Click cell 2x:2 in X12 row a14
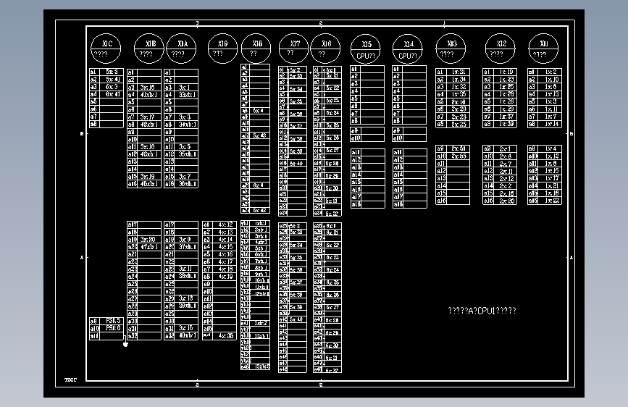The width and height of the screenshot is (628, 407). [x=506, y=186]
